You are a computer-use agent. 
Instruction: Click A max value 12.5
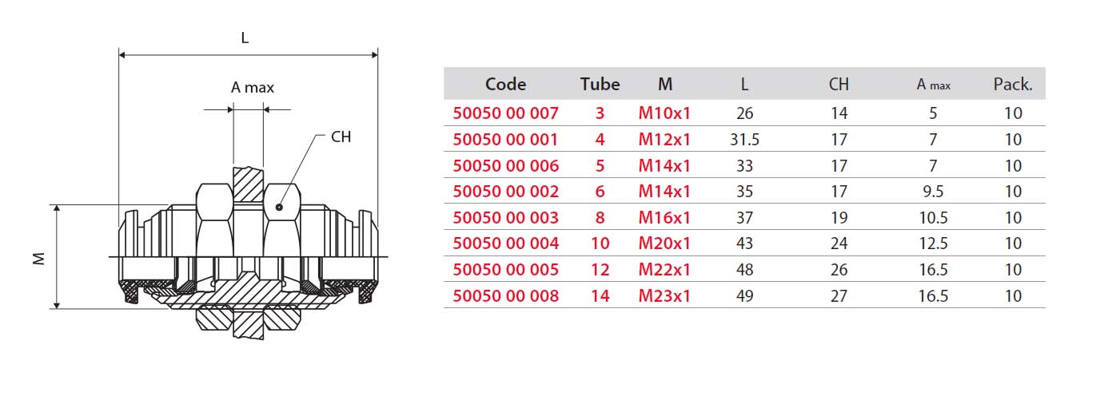coord(933,244)
